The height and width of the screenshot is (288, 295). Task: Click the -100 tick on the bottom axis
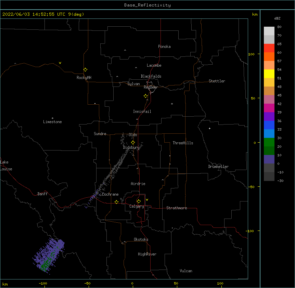pos(43,283)
